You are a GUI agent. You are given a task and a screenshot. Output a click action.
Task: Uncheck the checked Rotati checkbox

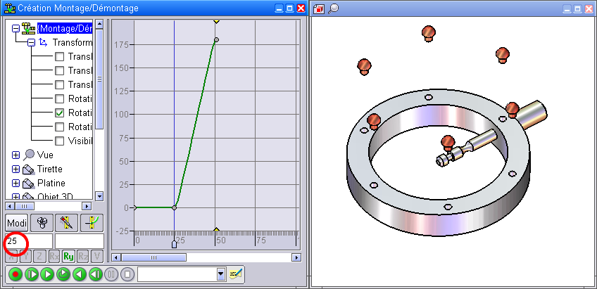tap(60, 113)
